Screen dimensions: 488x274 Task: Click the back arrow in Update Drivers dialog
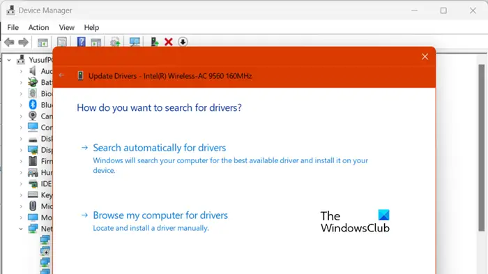61,75
